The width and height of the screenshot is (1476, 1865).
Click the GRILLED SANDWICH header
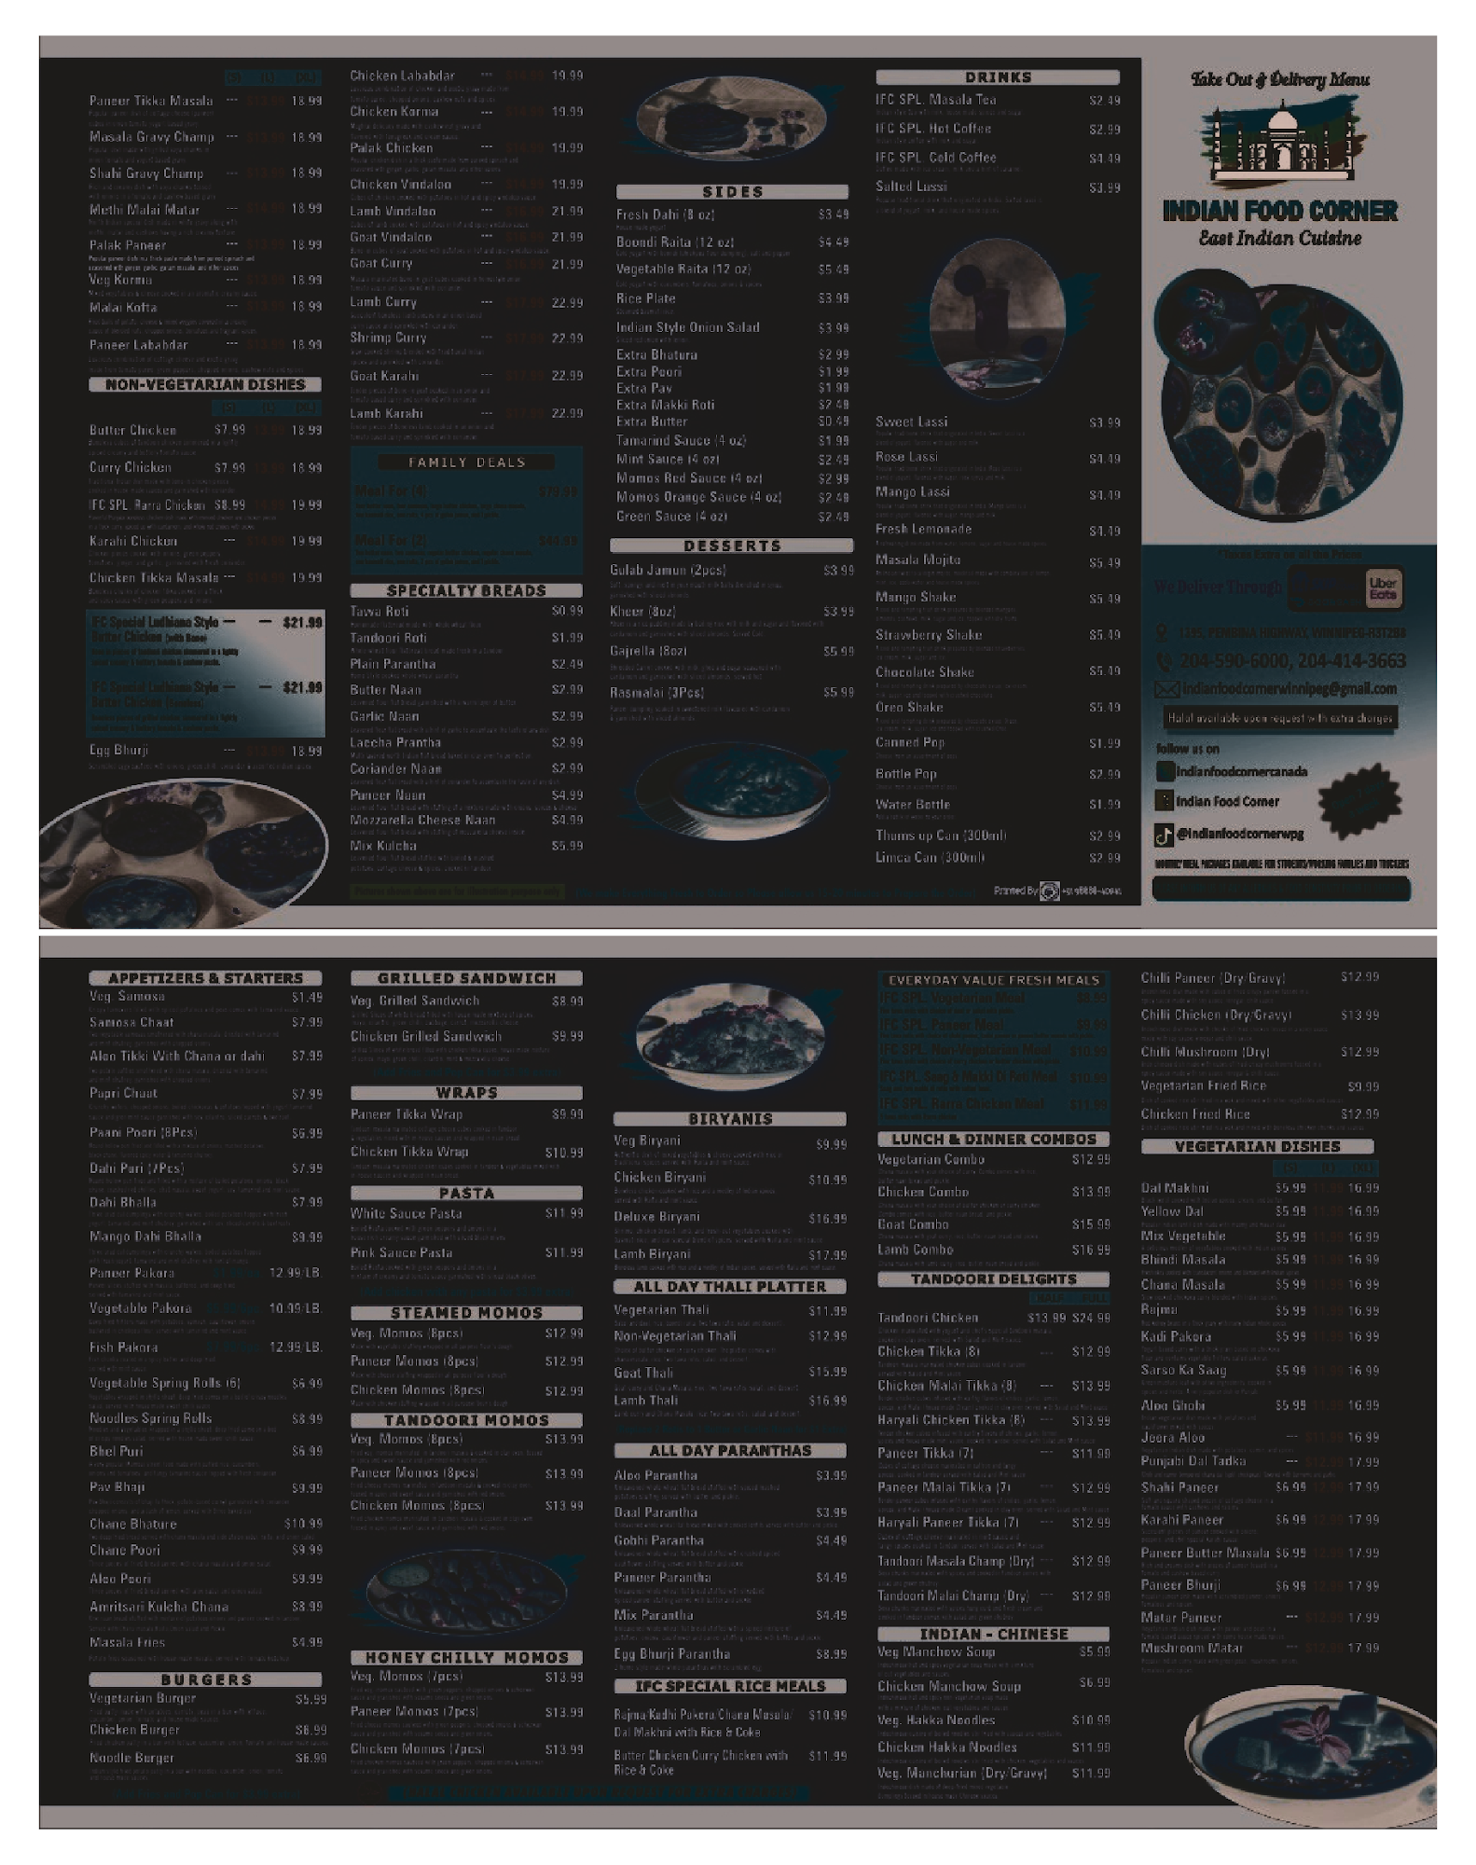click(466, 978)
